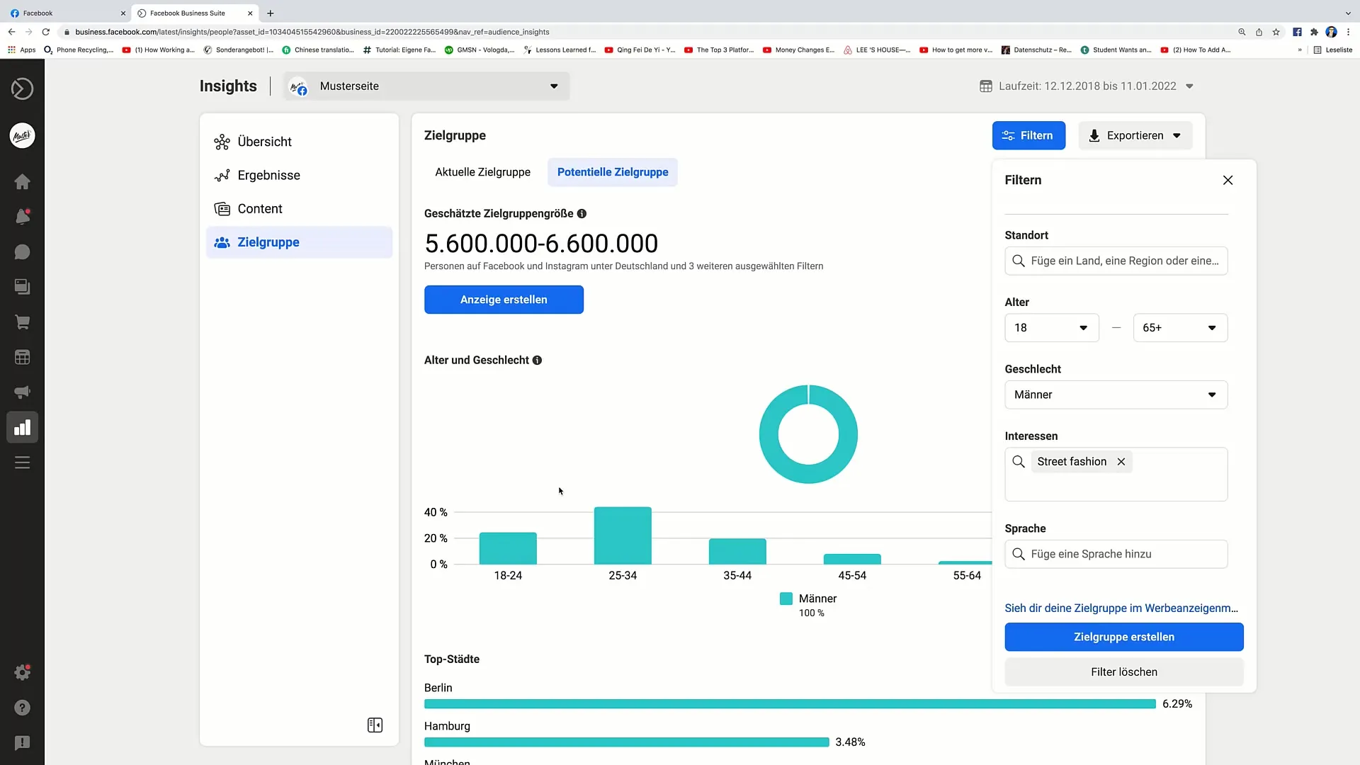1360x765 pixels.
Task: Switch to Potentielle Zielgruppe tab
Action: [613, 172]
